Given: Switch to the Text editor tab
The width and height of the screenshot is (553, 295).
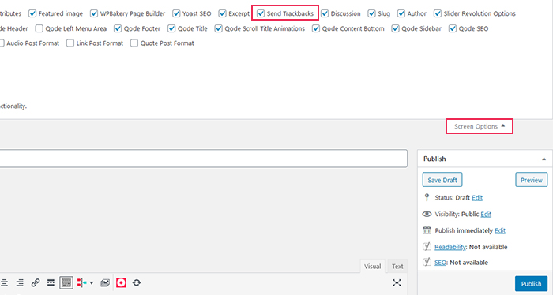Looking at the screenshot, I should click(x=397, y=266).
